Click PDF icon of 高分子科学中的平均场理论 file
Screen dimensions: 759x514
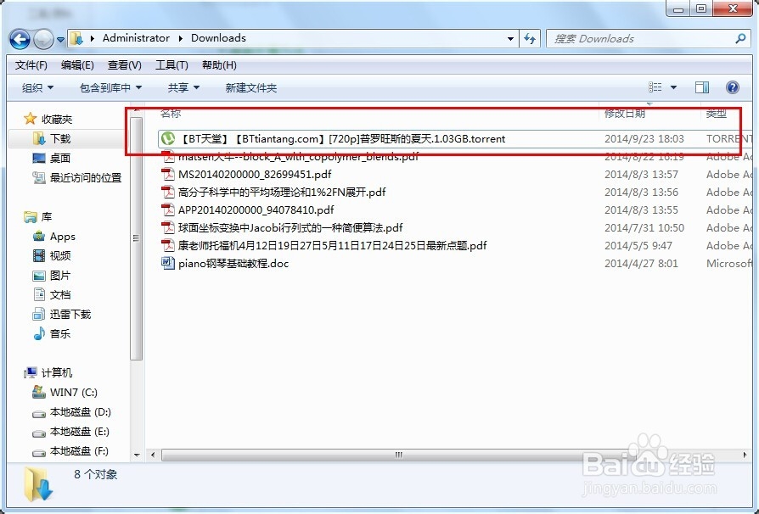tap(168, 192)
